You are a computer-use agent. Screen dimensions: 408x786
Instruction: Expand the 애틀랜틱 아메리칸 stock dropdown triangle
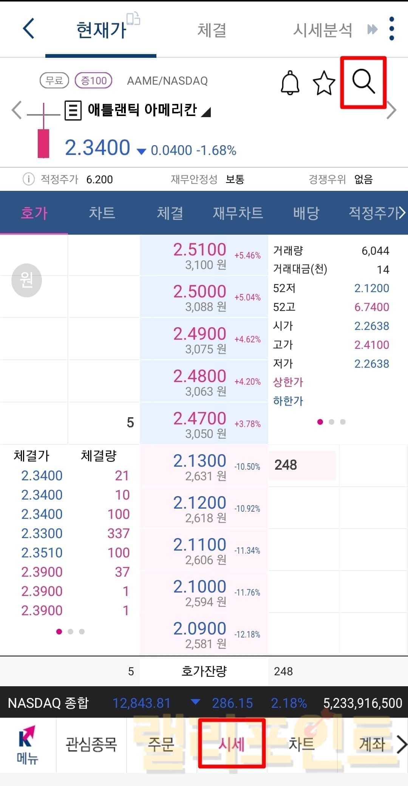pos(206,112)
